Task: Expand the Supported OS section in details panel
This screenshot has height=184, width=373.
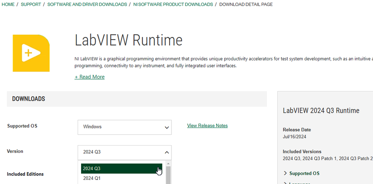Action: pos(304,173)
